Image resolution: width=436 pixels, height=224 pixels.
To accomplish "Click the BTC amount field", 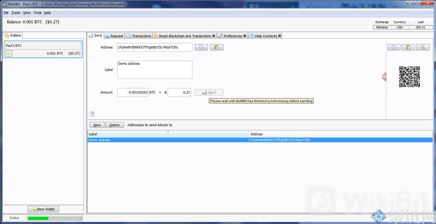I will 132,92.
